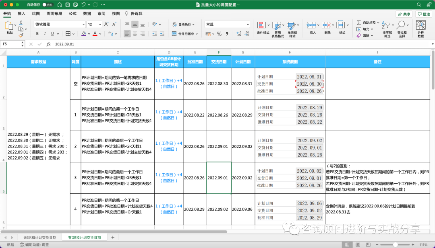Click 排序和筛选 sort and filter
Image resolution: width=435 pixels, height=248 pixels.
387,29
